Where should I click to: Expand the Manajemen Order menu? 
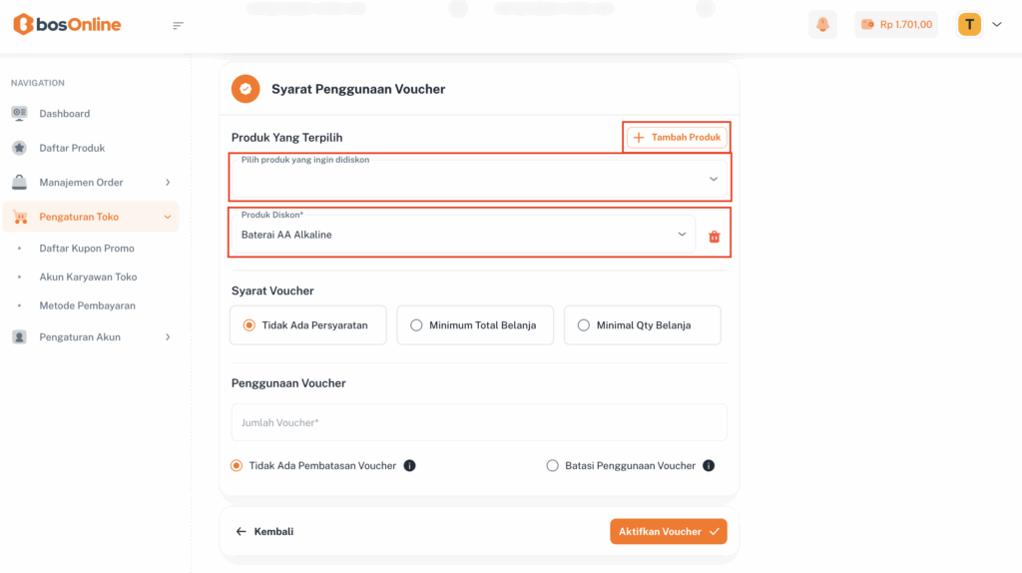coord(91,183)
